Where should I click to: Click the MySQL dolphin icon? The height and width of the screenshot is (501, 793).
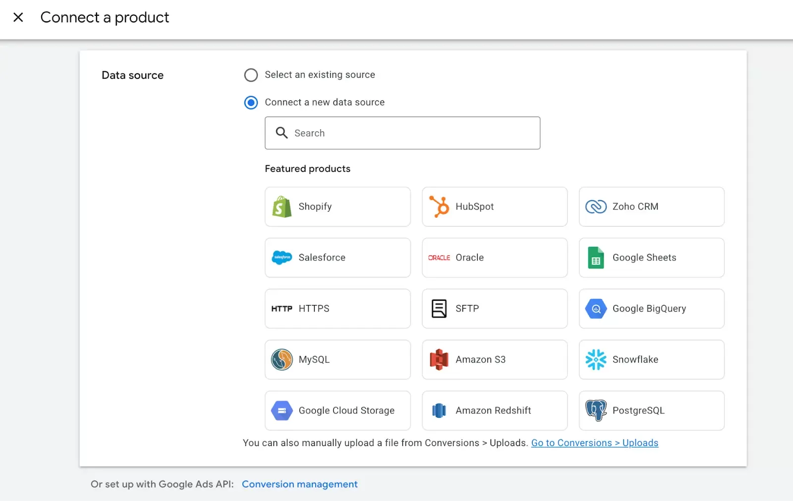point(282,359)
